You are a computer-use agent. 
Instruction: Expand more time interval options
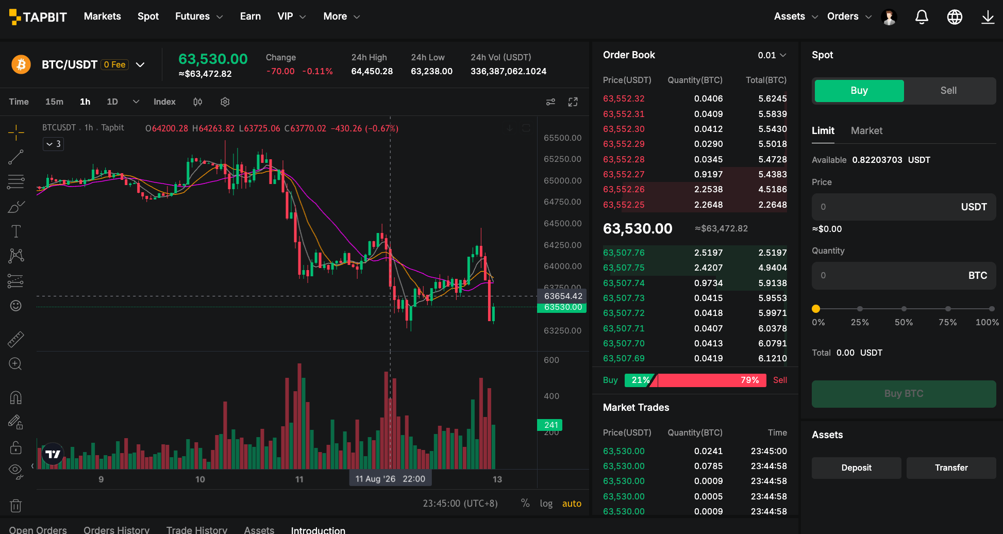[x=136, y=102]
